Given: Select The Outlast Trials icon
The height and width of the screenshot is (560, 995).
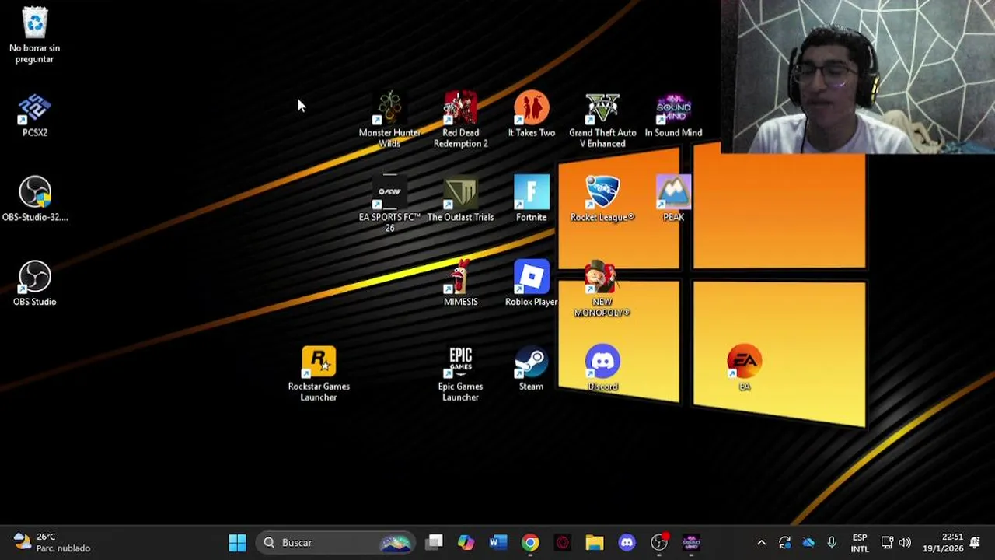Looking at the screenshot, I should point(460,199).
